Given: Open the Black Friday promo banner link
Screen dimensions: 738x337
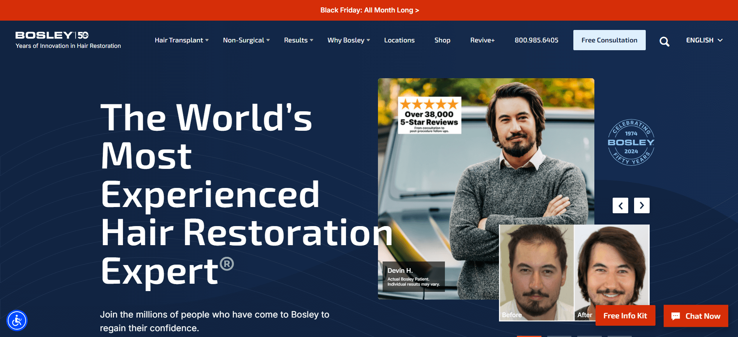Looking at the screenshot, I should click(369, 10).
